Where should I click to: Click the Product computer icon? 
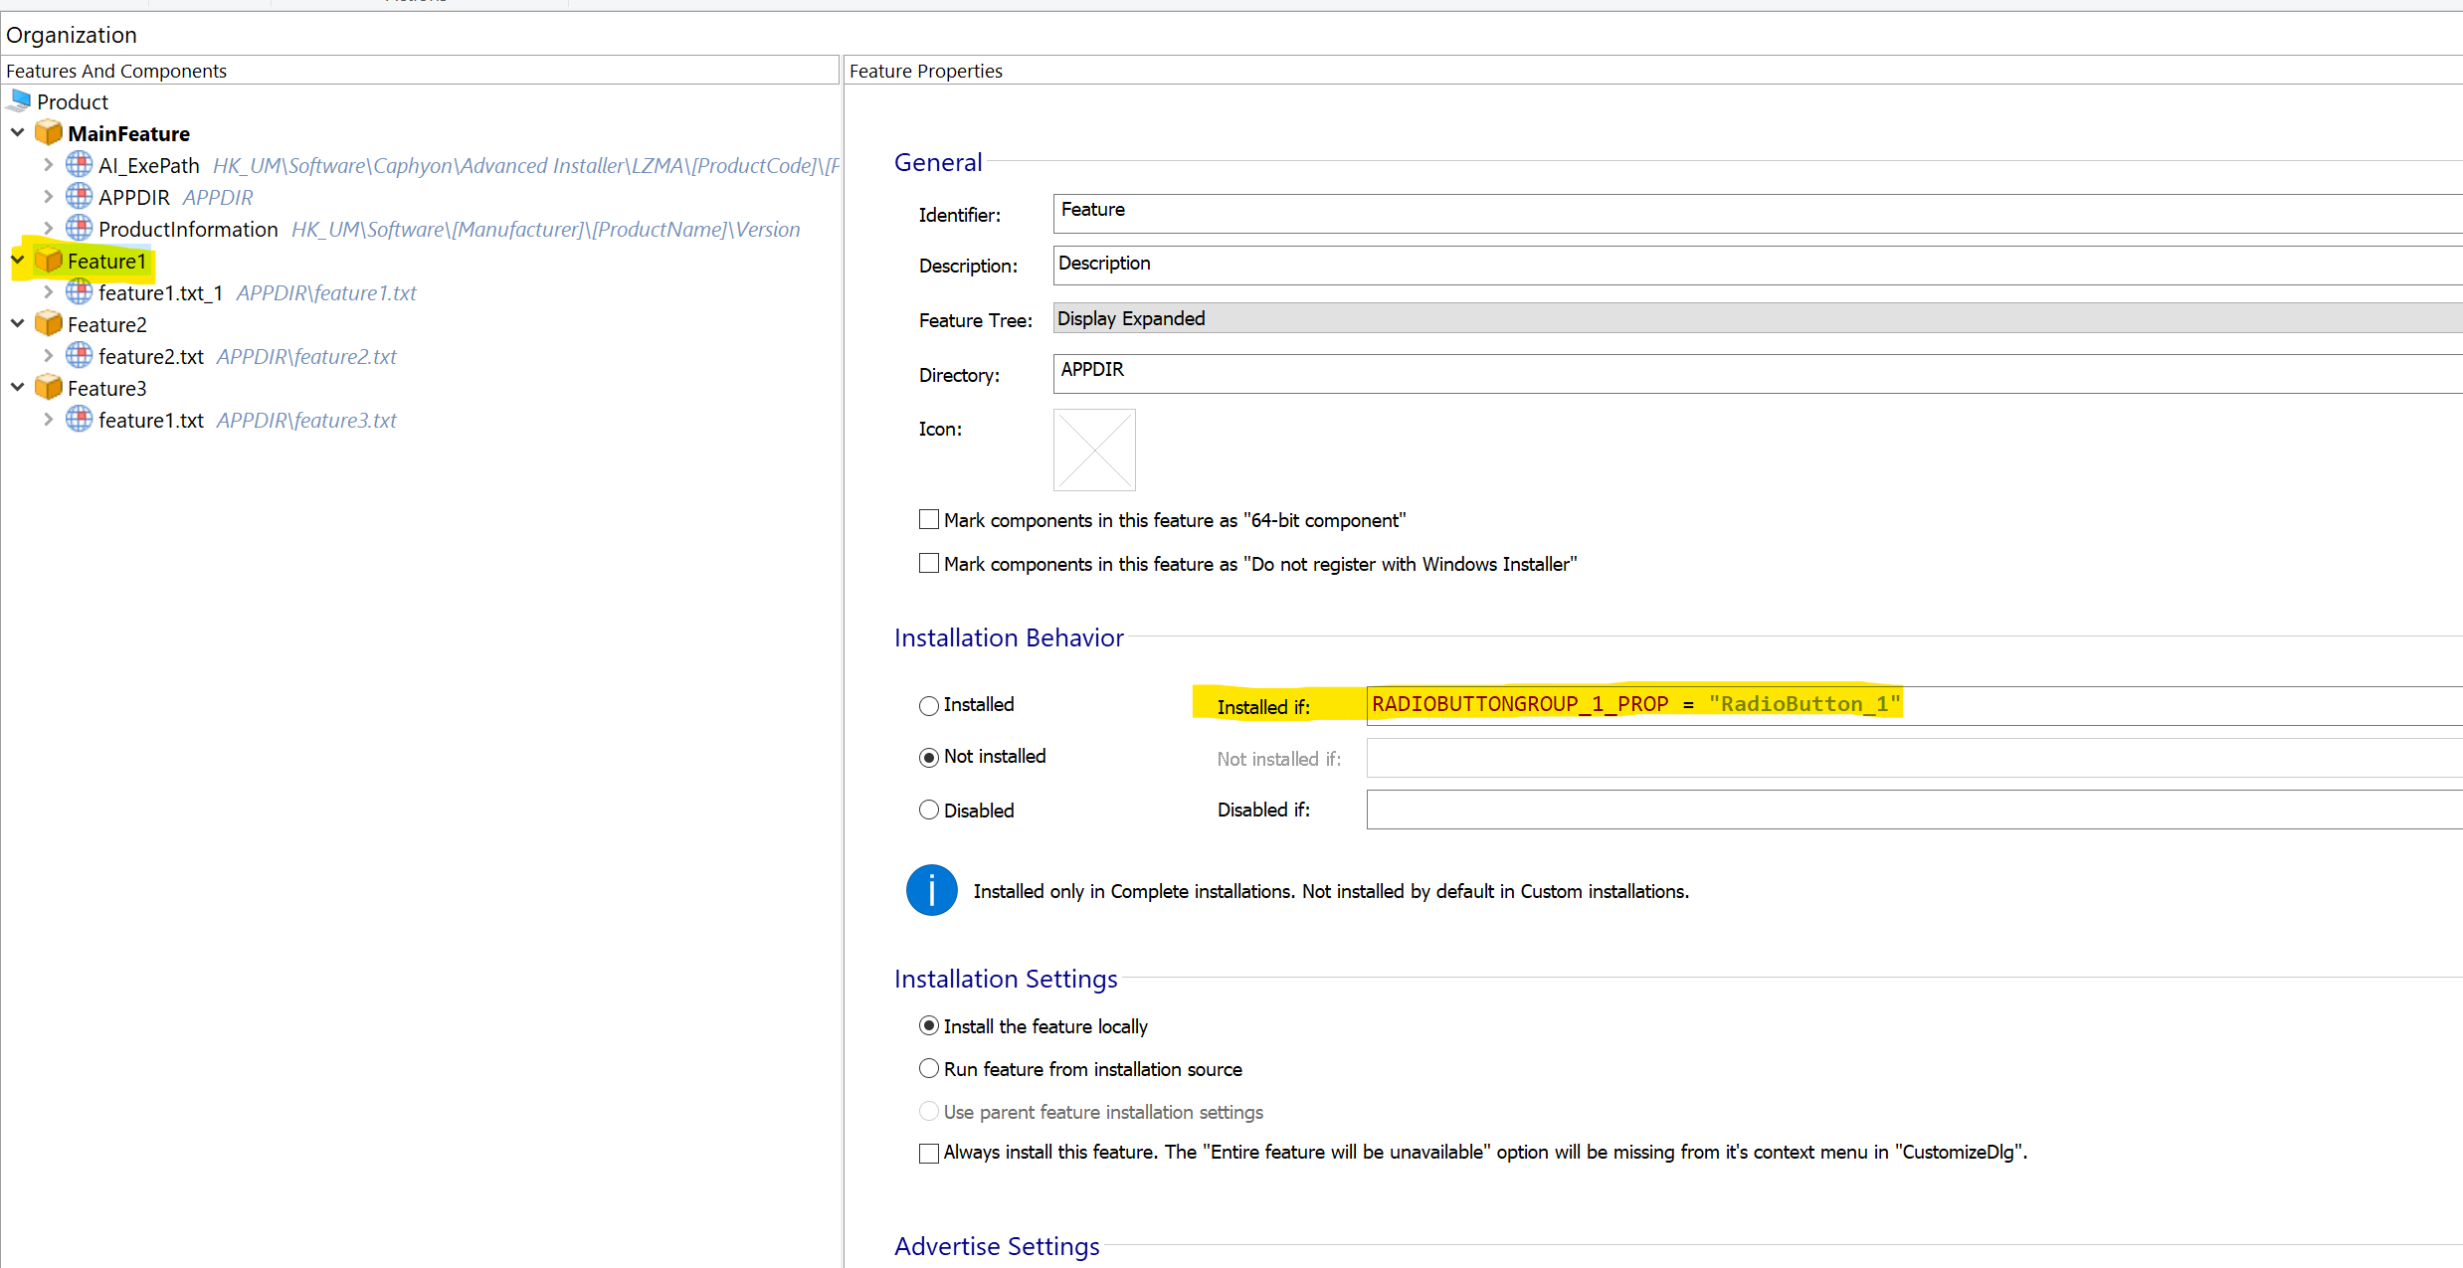[x=20, y=100]
